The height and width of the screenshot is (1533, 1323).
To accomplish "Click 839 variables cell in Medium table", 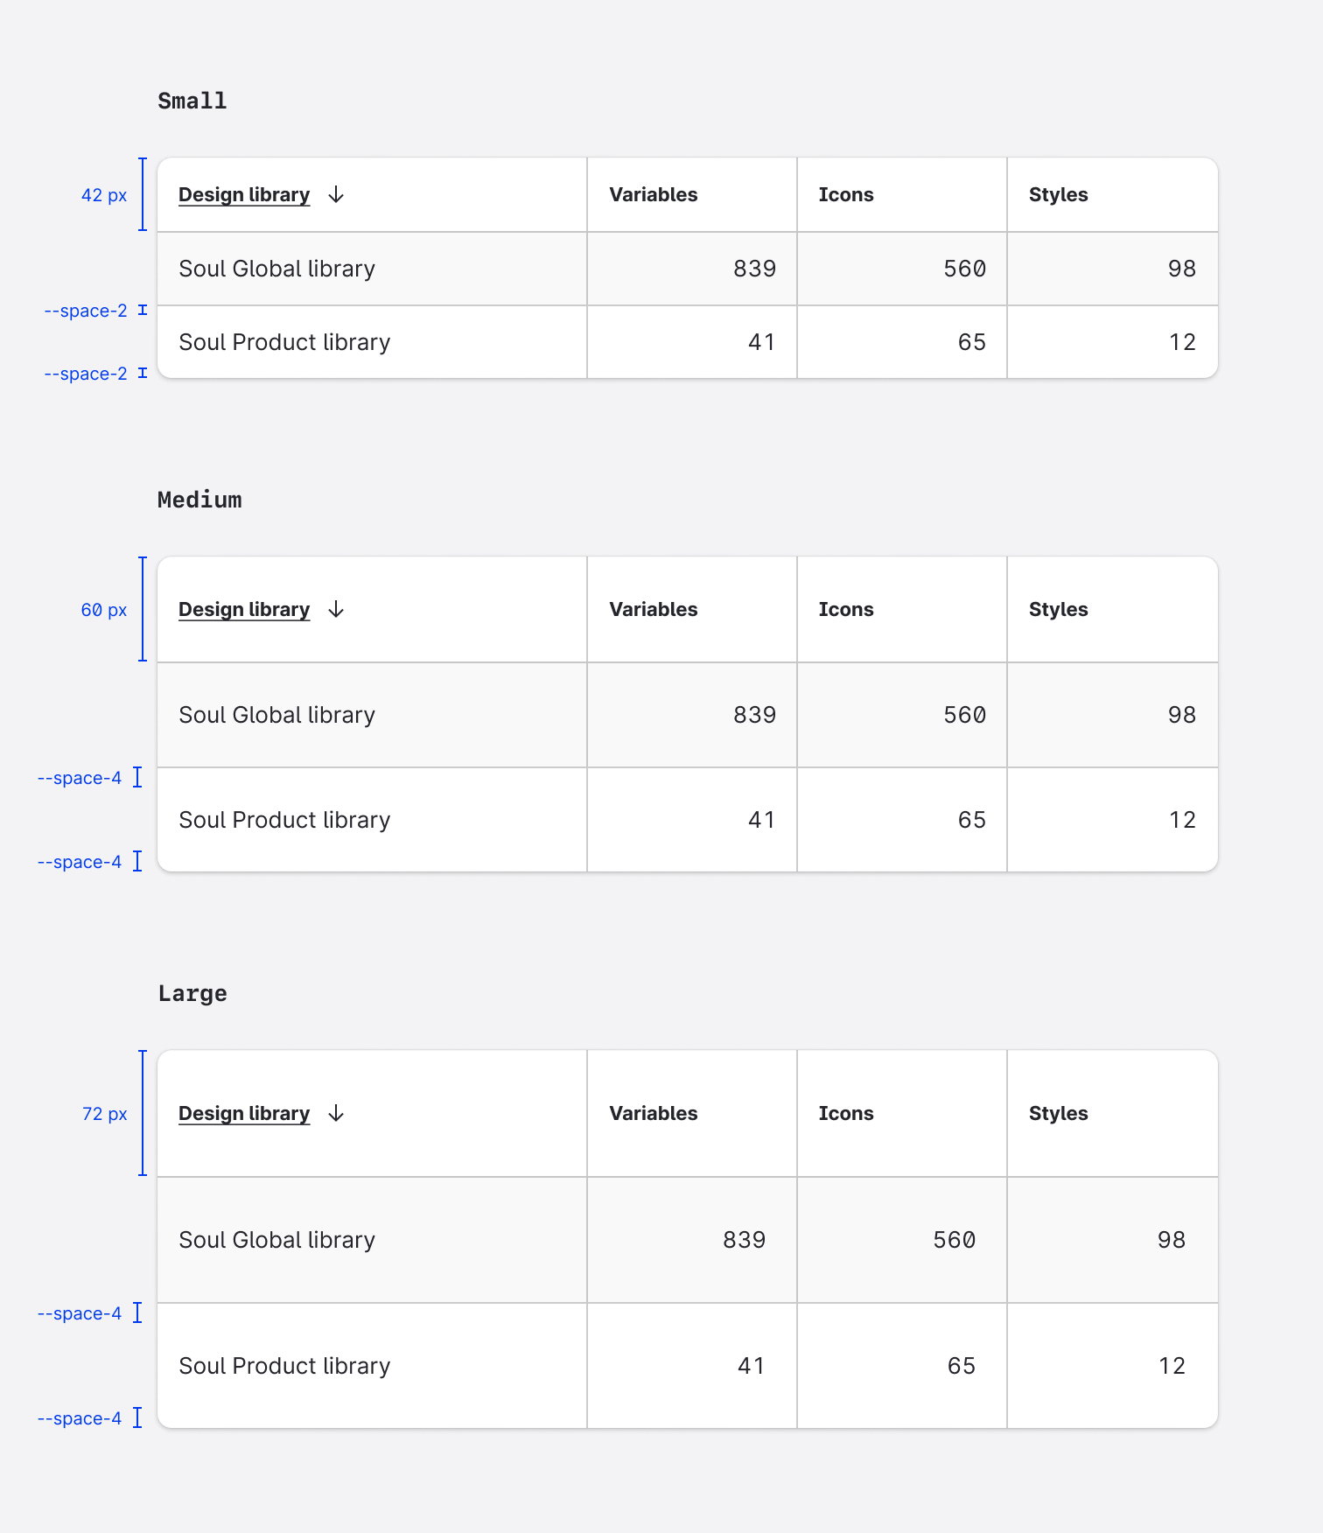I will (x=754, y=715).
